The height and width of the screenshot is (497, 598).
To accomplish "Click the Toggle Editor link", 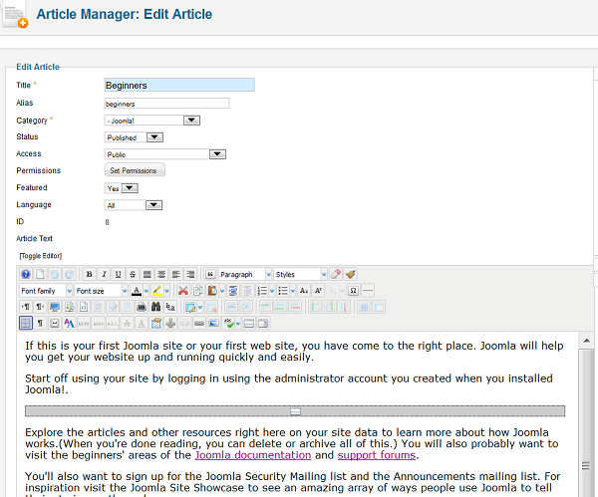I will [41, 256].
